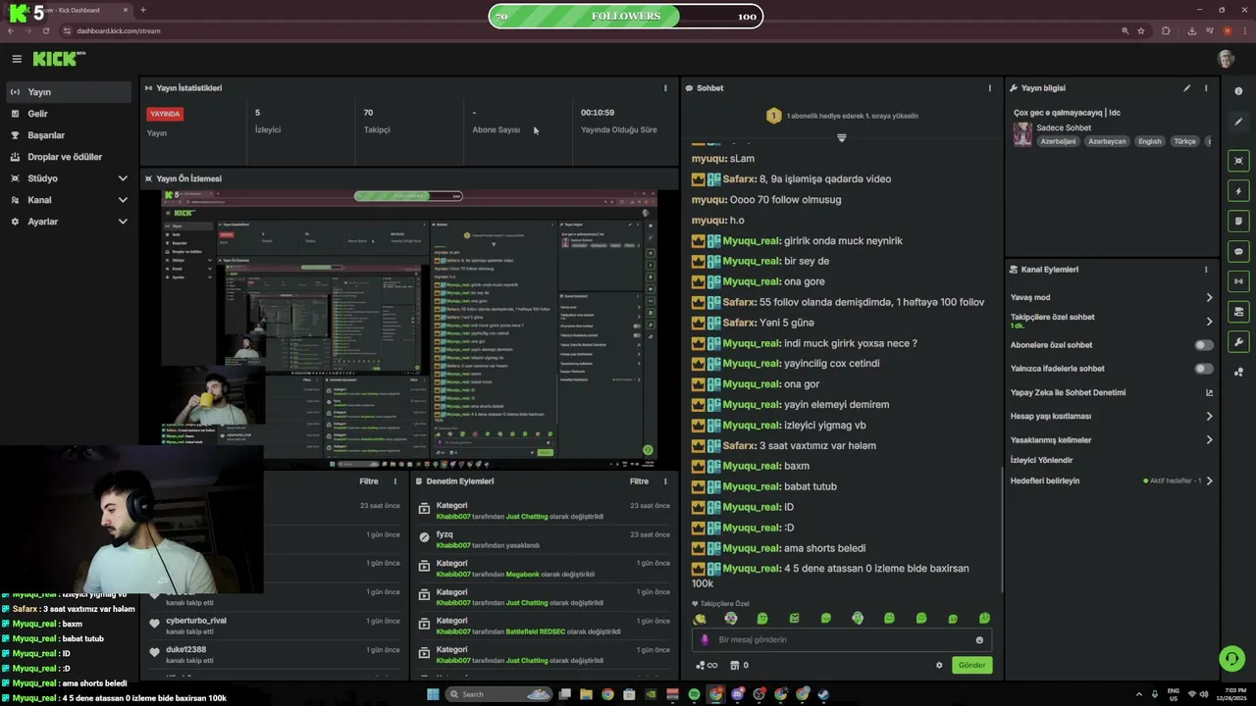This screenshot has height=706, width=1256.
Task: Click the Megabonk category link in moderation log
Action: pyautogui.click(x=522, y=575)
